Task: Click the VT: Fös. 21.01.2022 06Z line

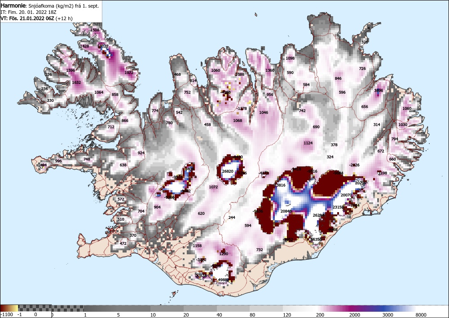Action: click(x=37, y=18)
